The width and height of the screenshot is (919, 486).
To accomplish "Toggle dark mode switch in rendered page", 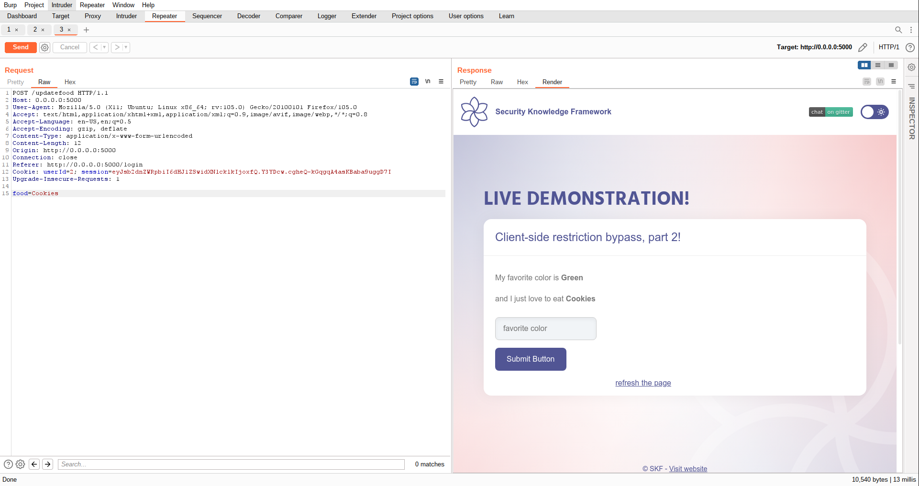I will (x=875, y=112).
